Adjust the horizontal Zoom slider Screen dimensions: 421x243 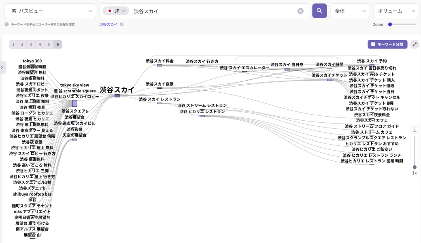[390, 24]
